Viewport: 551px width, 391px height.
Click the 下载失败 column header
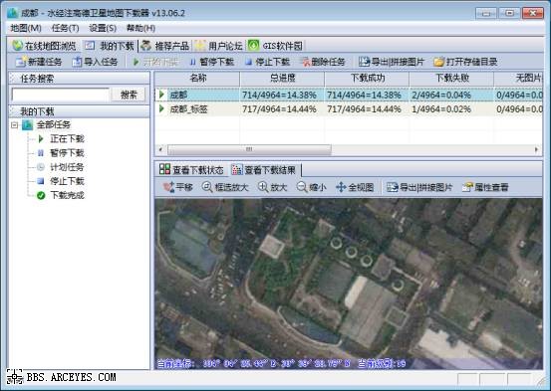[452, 79]
